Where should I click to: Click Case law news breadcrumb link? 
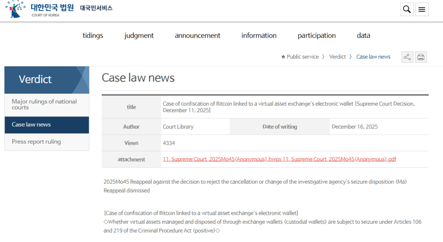pos(373,57)
